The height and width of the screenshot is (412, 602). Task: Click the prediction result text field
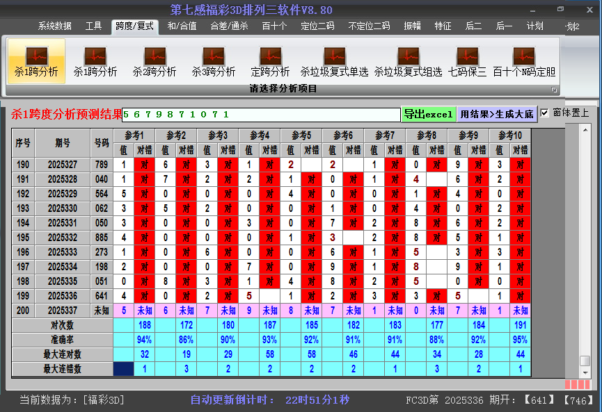pyautogui.click(x=261, y=115)
